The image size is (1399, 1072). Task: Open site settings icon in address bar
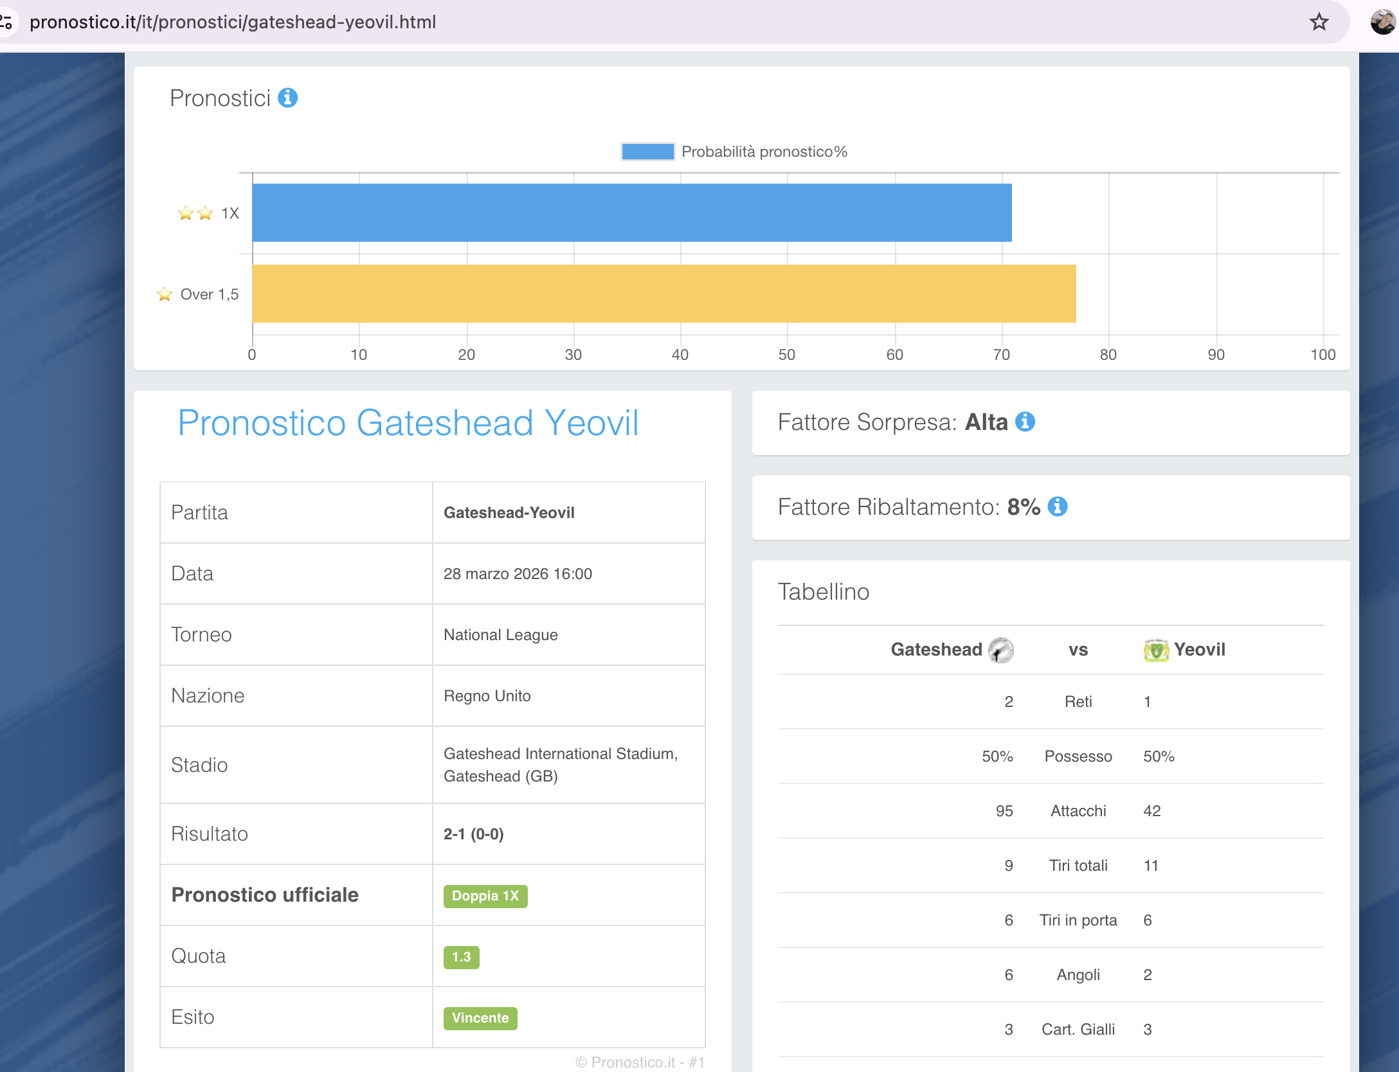(6, 22)
